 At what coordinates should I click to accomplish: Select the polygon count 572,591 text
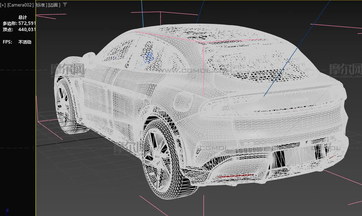27,23
